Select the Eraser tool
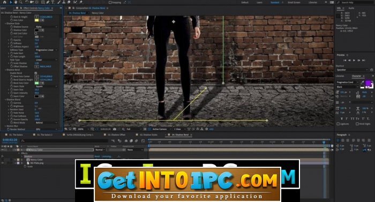 [x=69, y=2]
